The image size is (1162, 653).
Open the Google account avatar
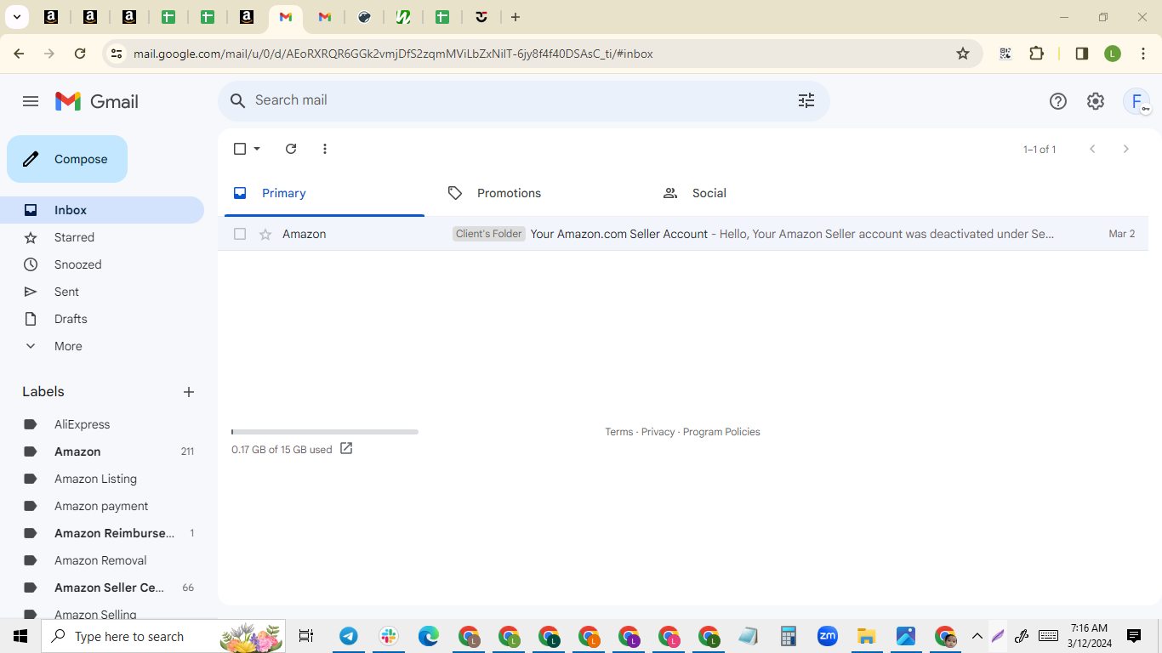click(x=1136, y=101)
